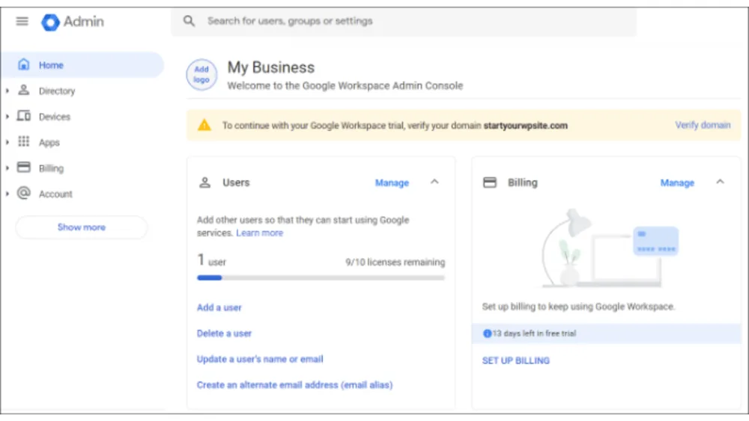
Task: Click Manage on the Users card
Action: (x=392, y=182)
